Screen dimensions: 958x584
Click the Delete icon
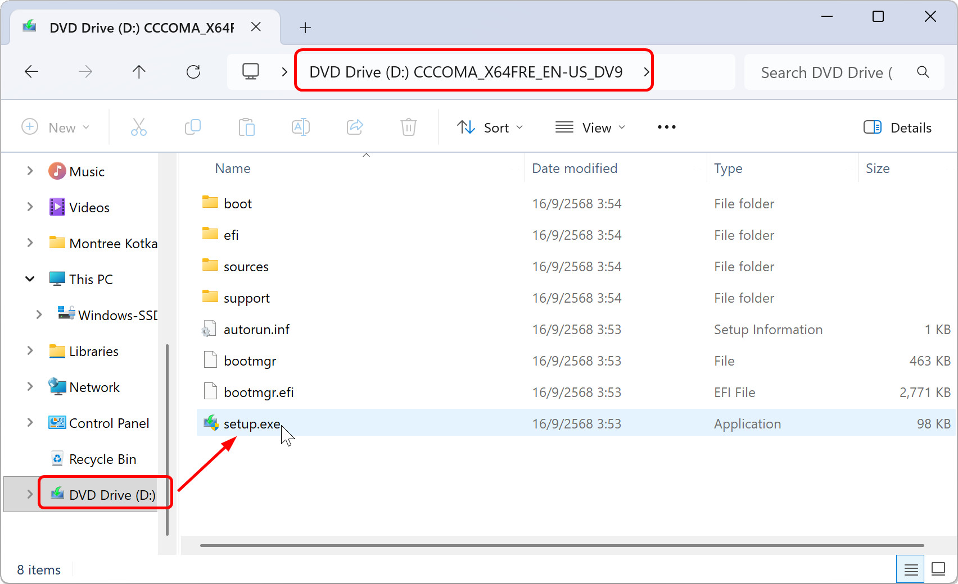pyautogui.click(x=408, y=127)
